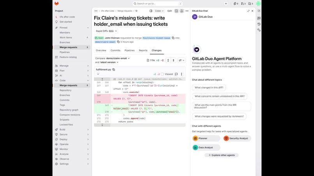Maximize the GitLab Duo Chat panel
314x176 pixels.
(x=248, y=11)
